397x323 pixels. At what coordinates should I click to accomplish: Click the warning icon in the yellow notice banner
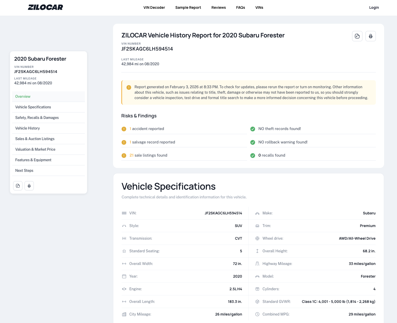tap(129, 87)
